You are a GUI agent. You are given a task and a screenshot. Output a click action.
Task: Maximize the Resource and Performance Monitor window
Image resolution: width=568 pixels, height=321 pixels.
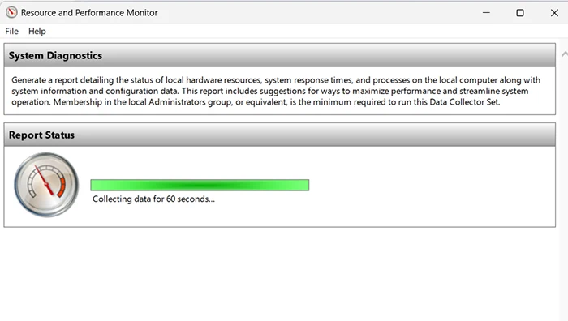click(520, 13)
